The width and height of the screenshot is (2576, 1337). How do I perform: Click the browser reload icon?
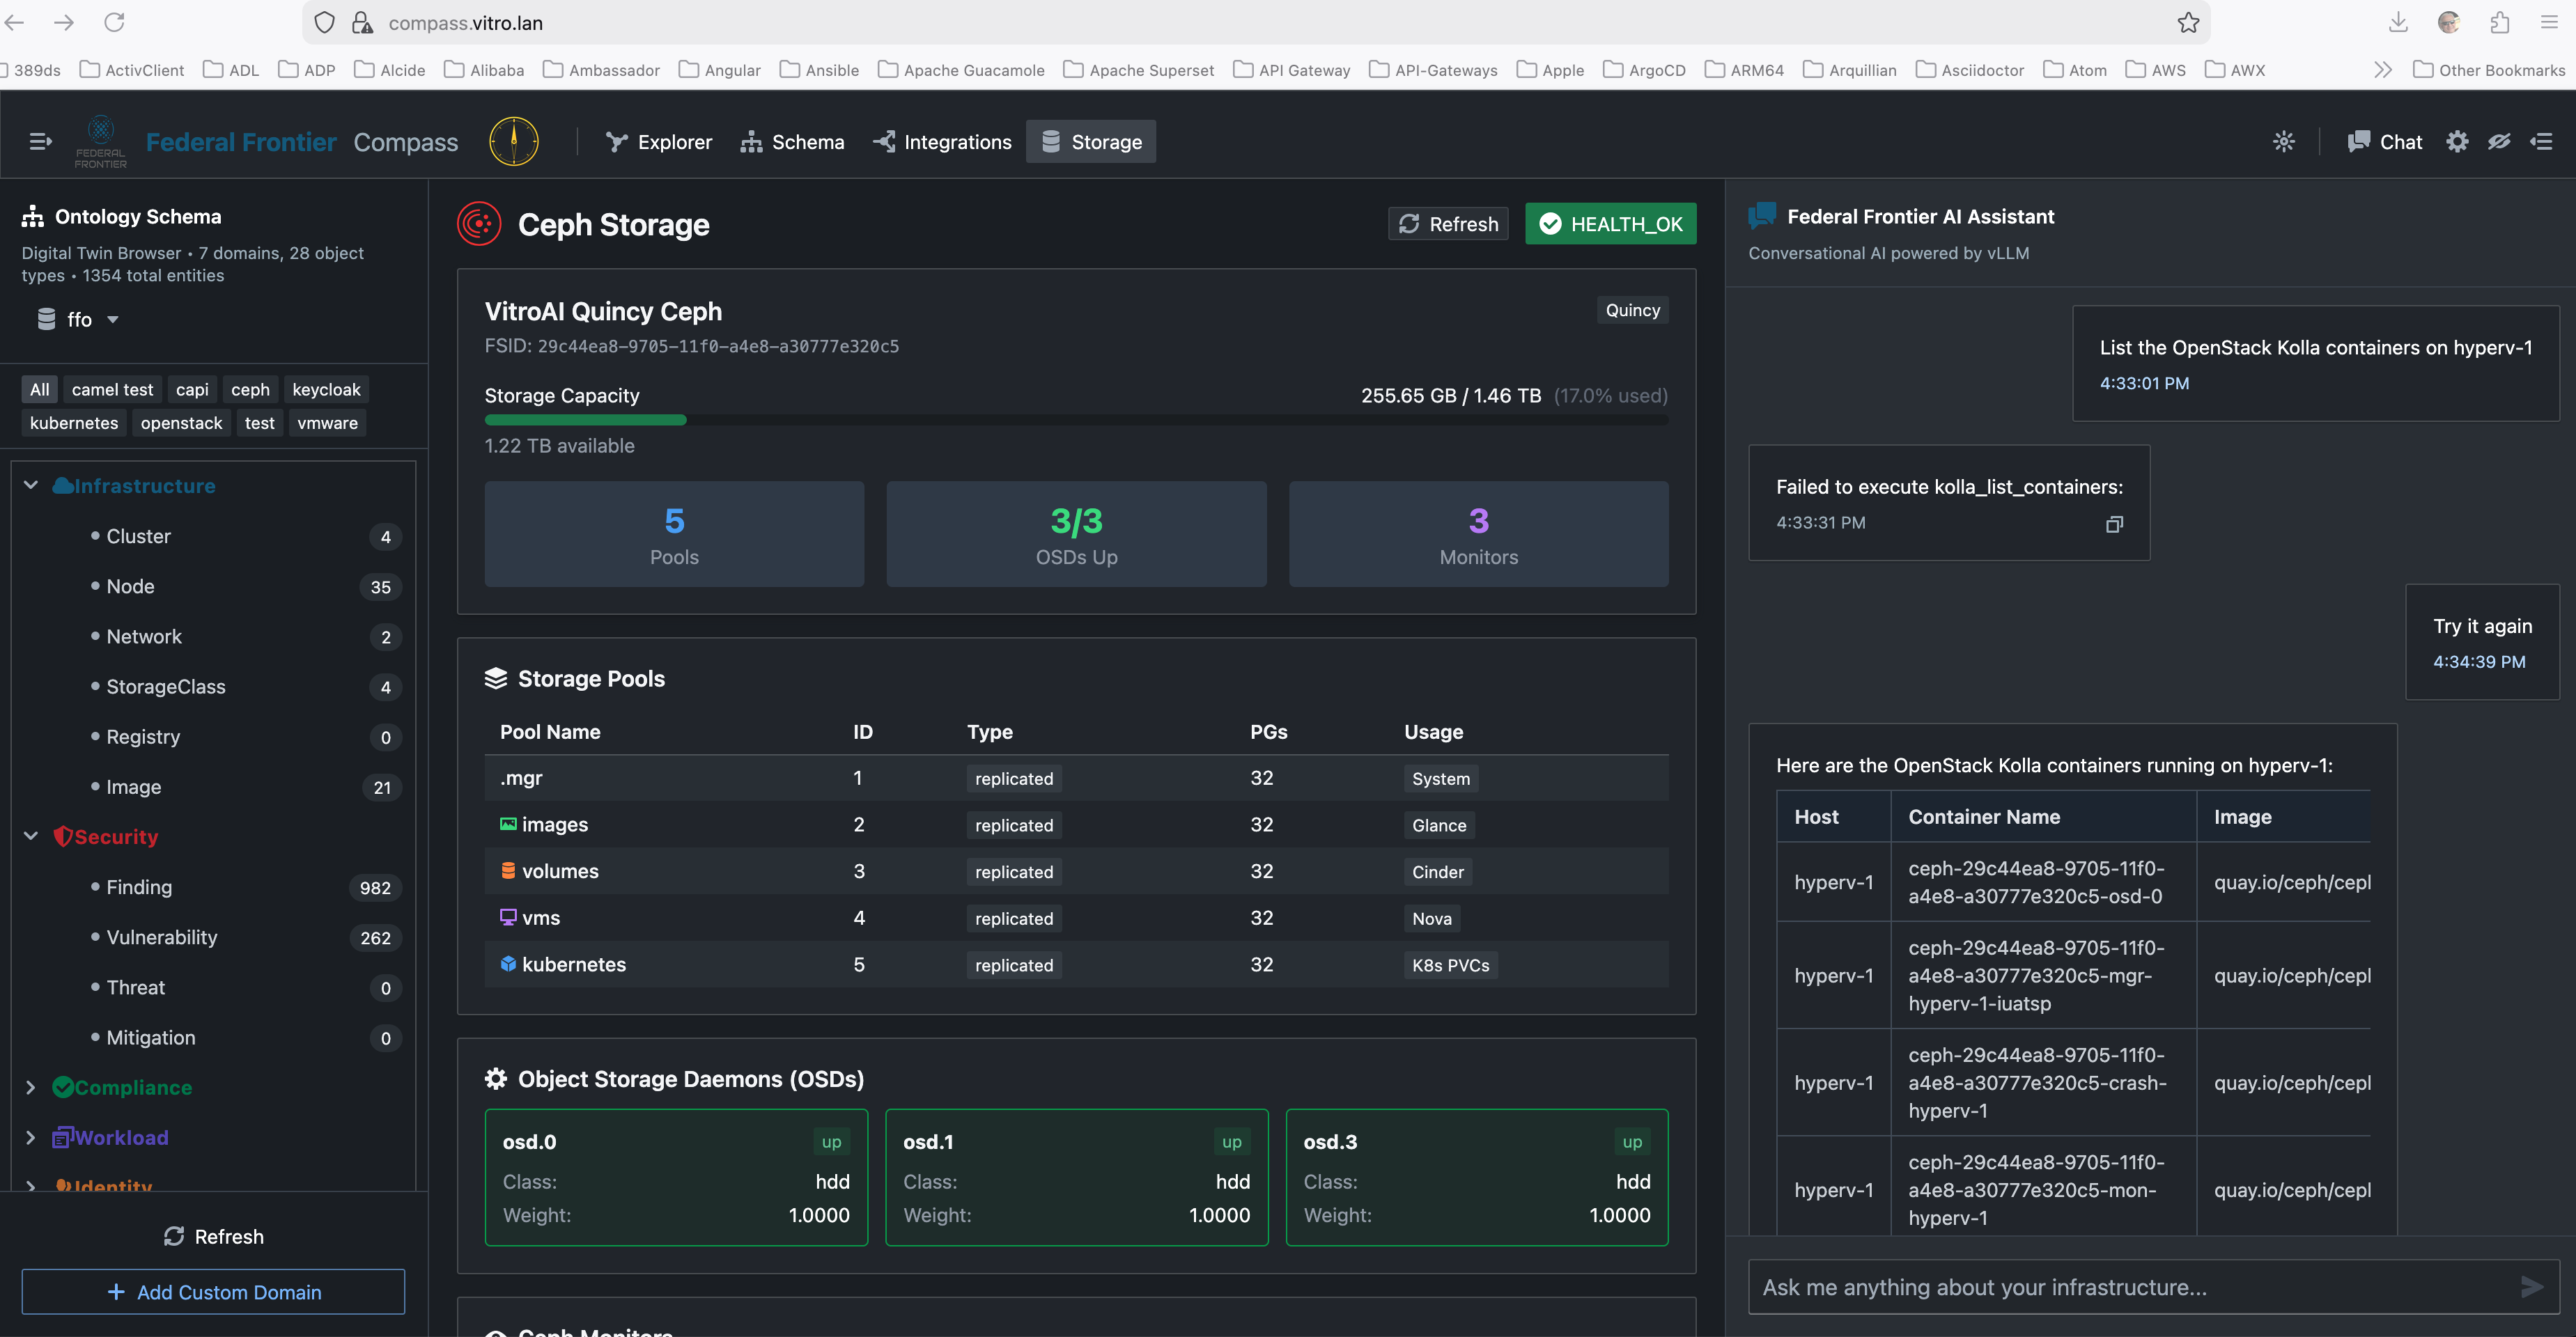[115, 22]
